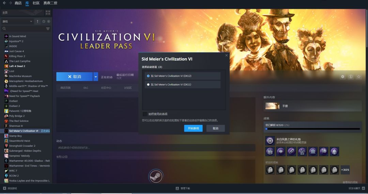Open manage downloads icon
The width and height of the screenshot is (368, 194).
coord(177,188)
